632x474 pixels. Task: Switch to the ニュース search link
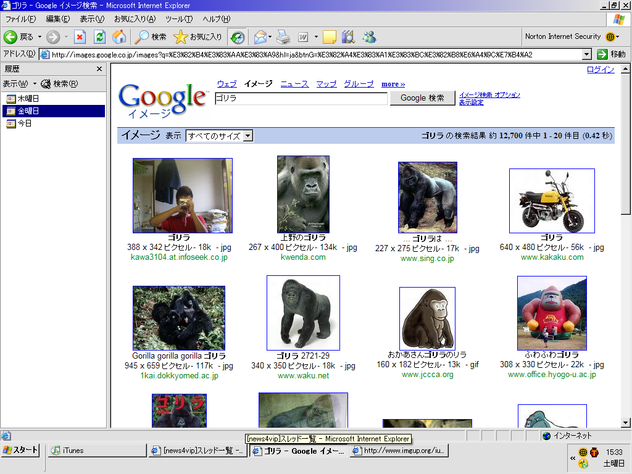point(294,84)
